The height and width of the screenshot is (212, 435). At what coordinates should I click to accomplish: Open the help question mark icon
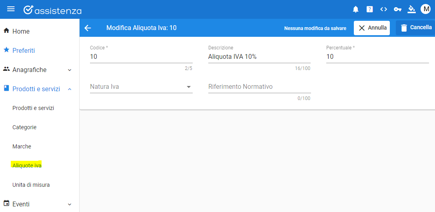coord(369,10)
